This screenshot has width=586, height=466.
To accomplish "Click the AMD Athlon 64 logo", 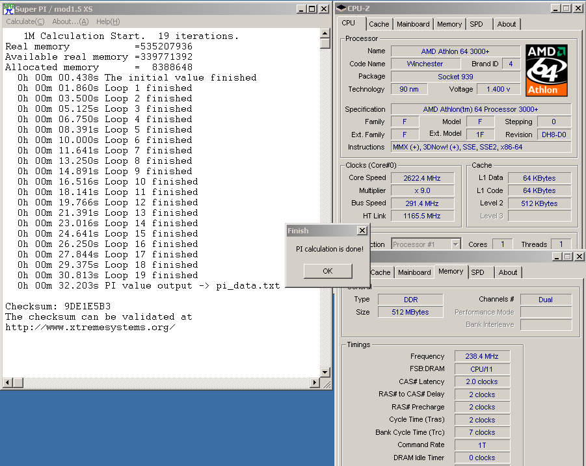I will (x=546, y=71).
